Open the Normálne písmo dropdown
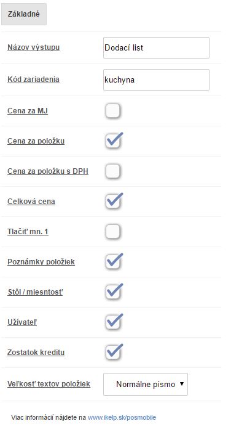Viewport: 231px width, 429px height. point(146,385)
